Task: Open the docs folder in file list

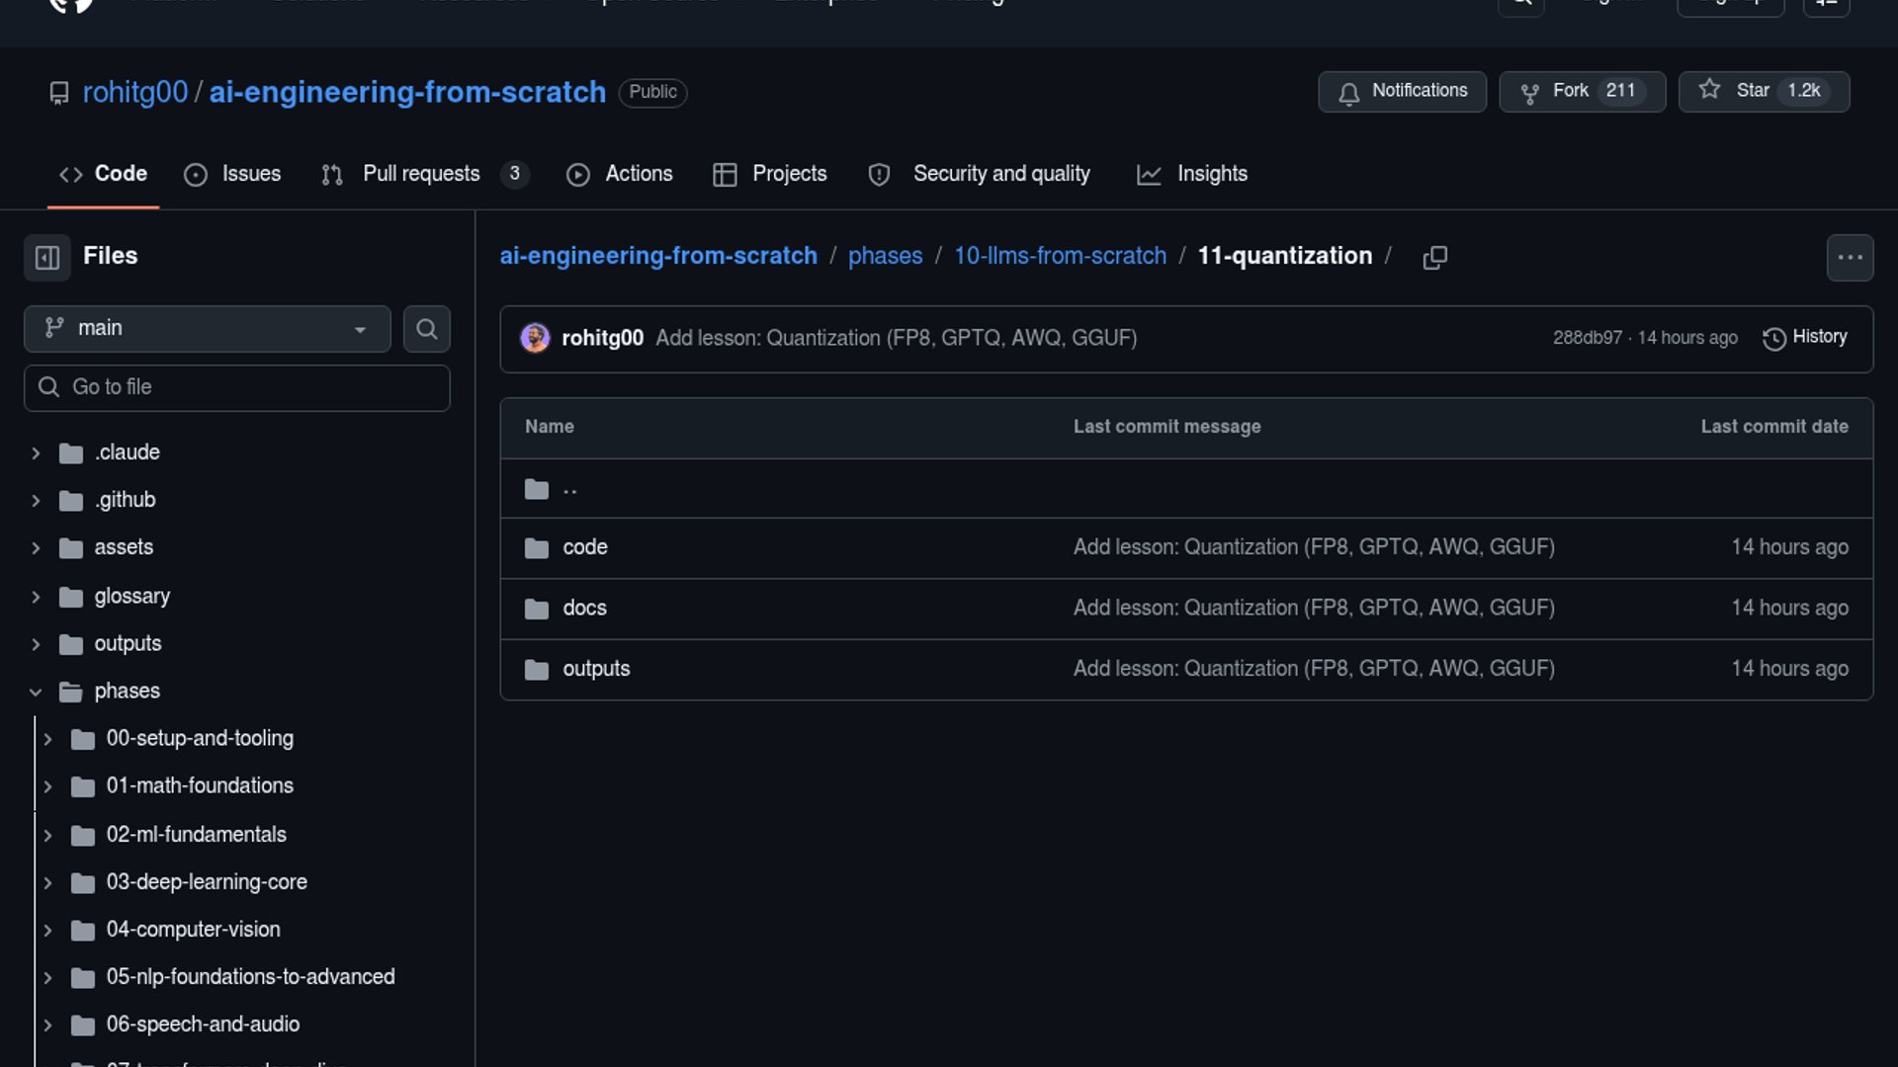Action: [x=584, y=609]
